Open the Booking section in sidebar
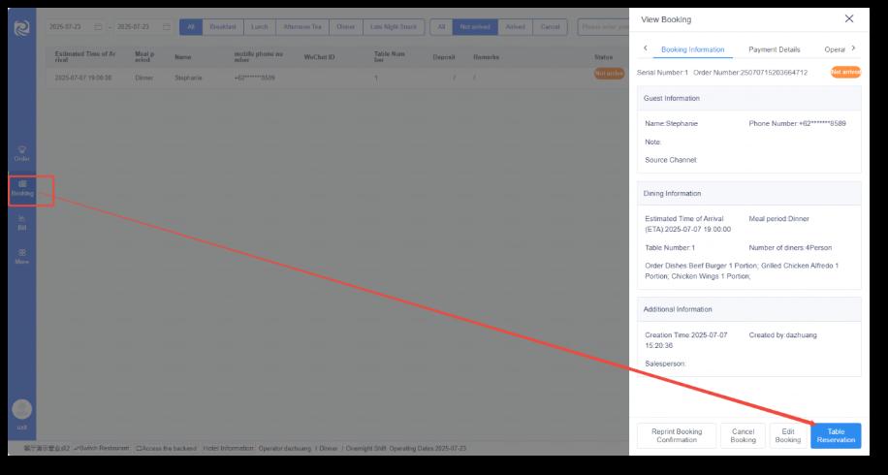 [22, 188]
